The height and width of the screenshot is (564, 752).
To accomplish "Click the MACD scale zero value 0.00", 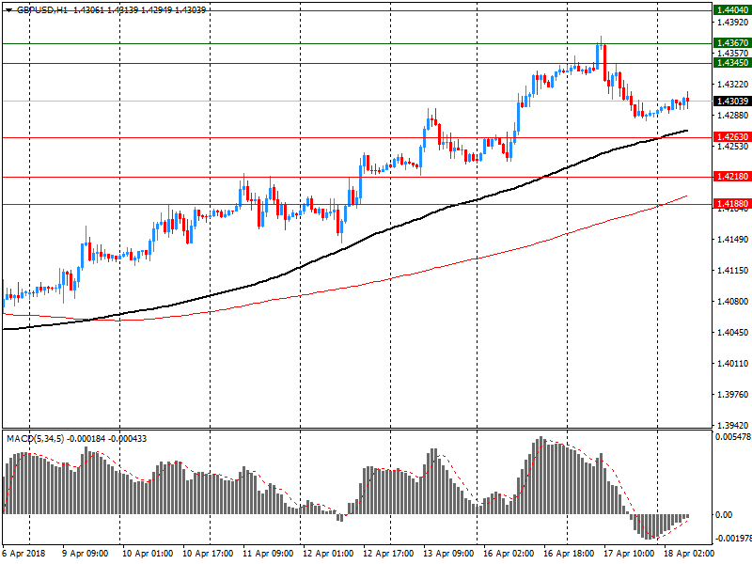I will pyautogui.click(x=724, y=514).
